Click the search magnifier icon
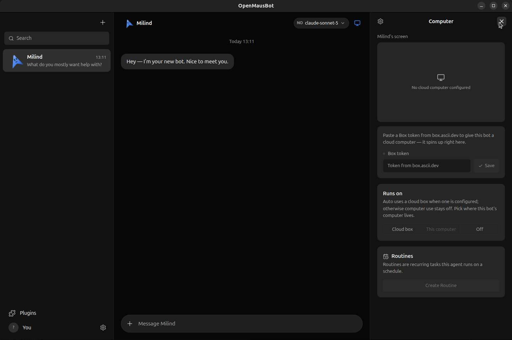 tap(11, 38)
